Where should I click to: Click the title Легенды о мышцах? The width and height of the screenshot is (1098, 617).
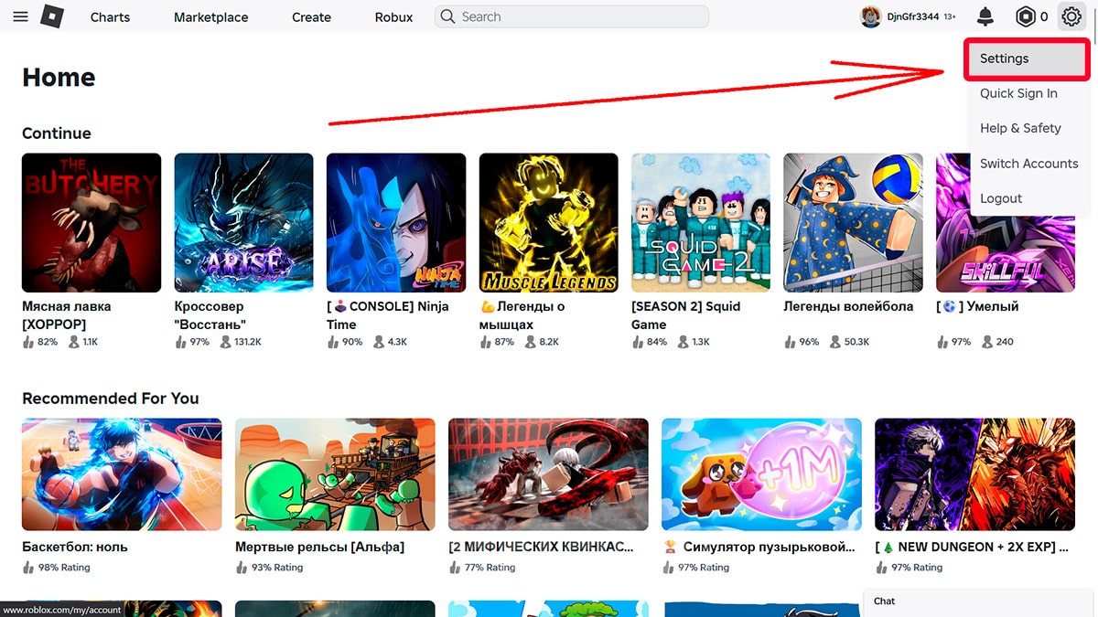(522, 315)
